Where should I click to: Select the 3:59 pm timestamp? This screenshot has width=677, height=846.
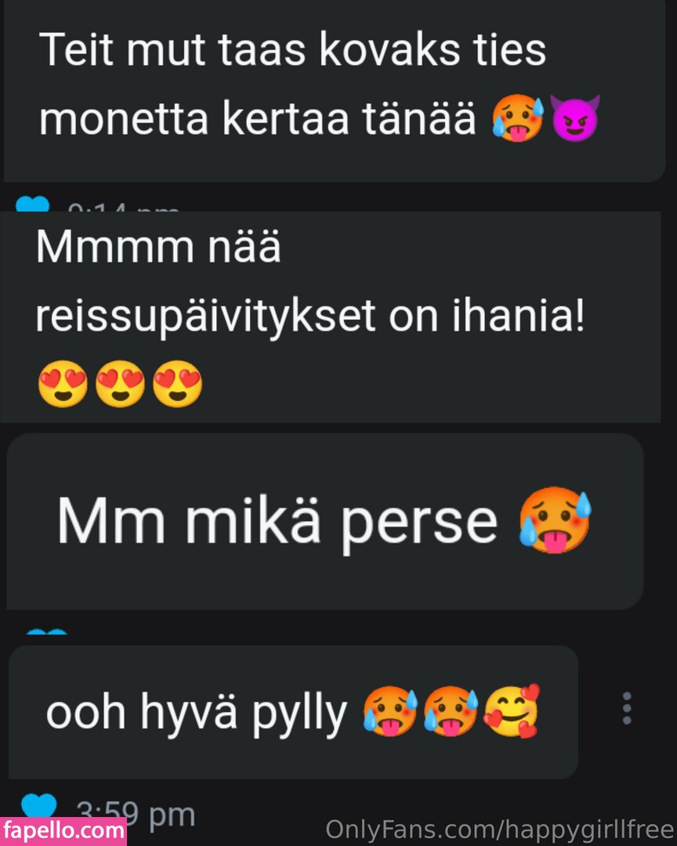pos(136,813)
